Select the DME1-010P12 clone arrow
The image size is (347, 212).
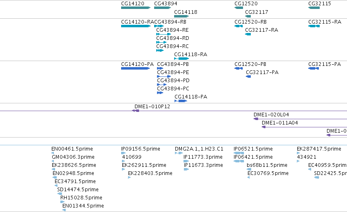135,111
